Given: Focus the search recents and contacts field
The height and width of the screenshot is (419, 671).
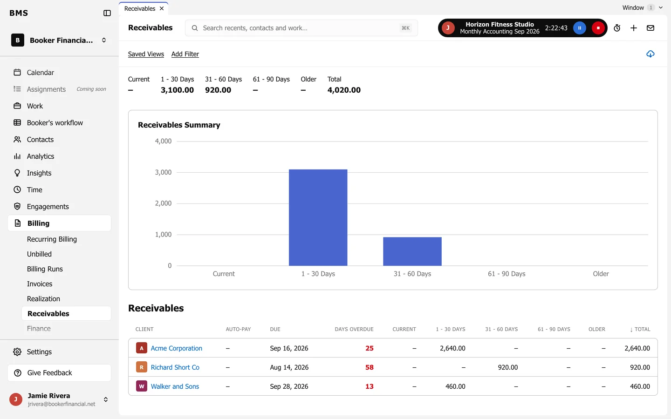Looking at the screenshot, I should coord(301,28).
